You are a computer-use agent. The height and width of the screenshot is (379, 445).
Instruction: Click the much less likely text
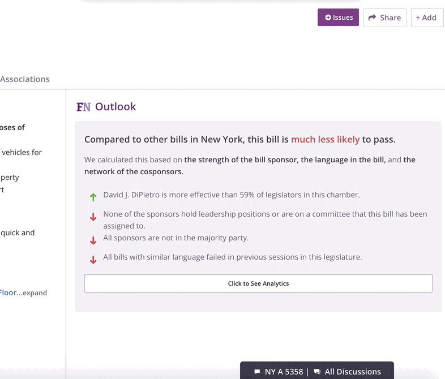[x=325, y=140]
